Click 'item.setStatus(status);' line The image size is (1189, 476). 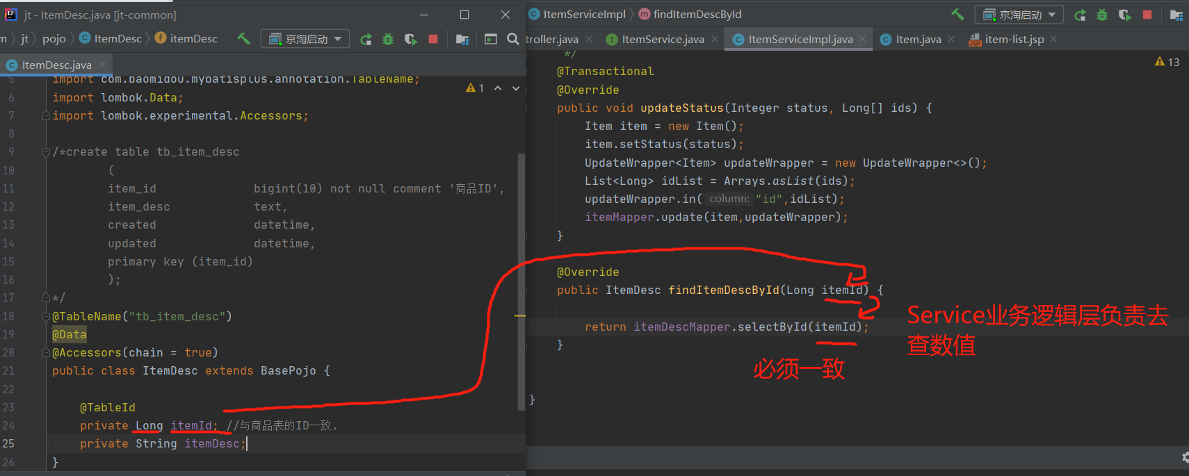coord(664,144)
